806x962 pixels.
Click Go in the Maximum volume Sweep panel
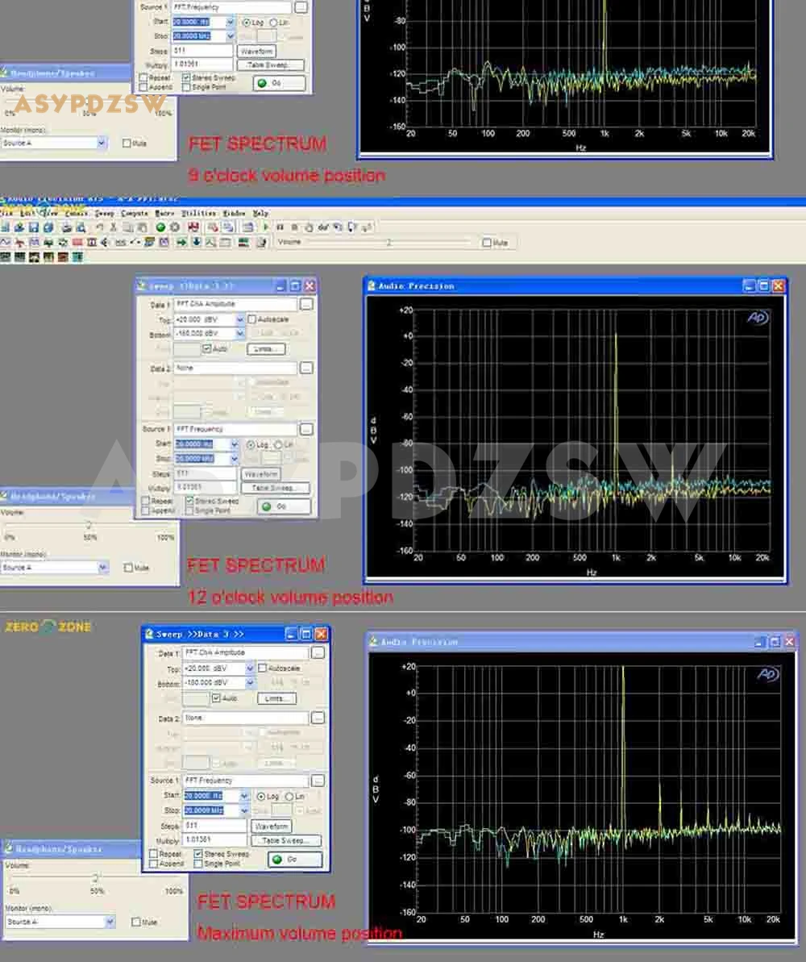click(x=294, y=859)
